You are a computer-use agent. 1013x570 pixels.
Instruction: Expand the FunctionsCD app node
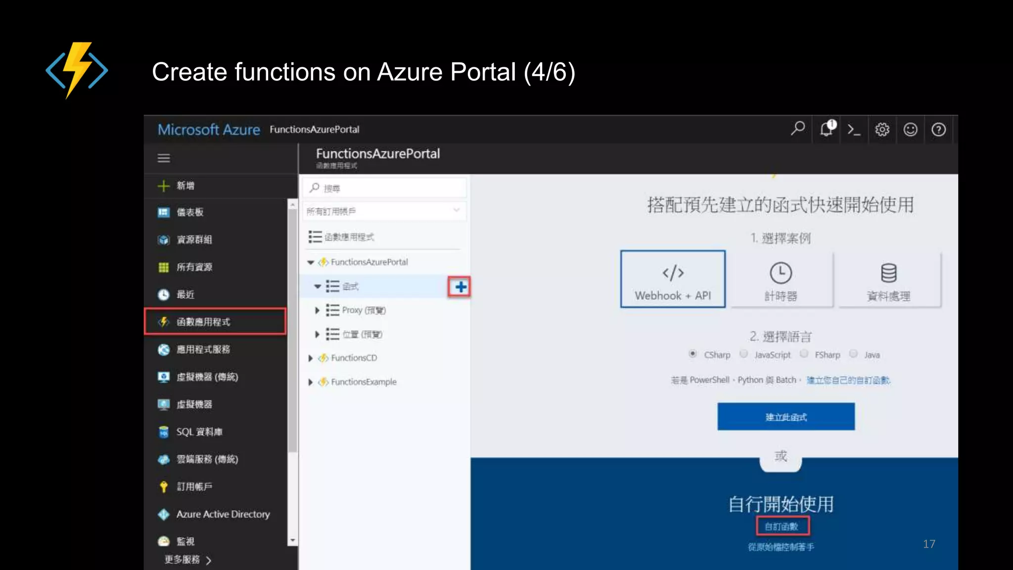click(310, 358)
